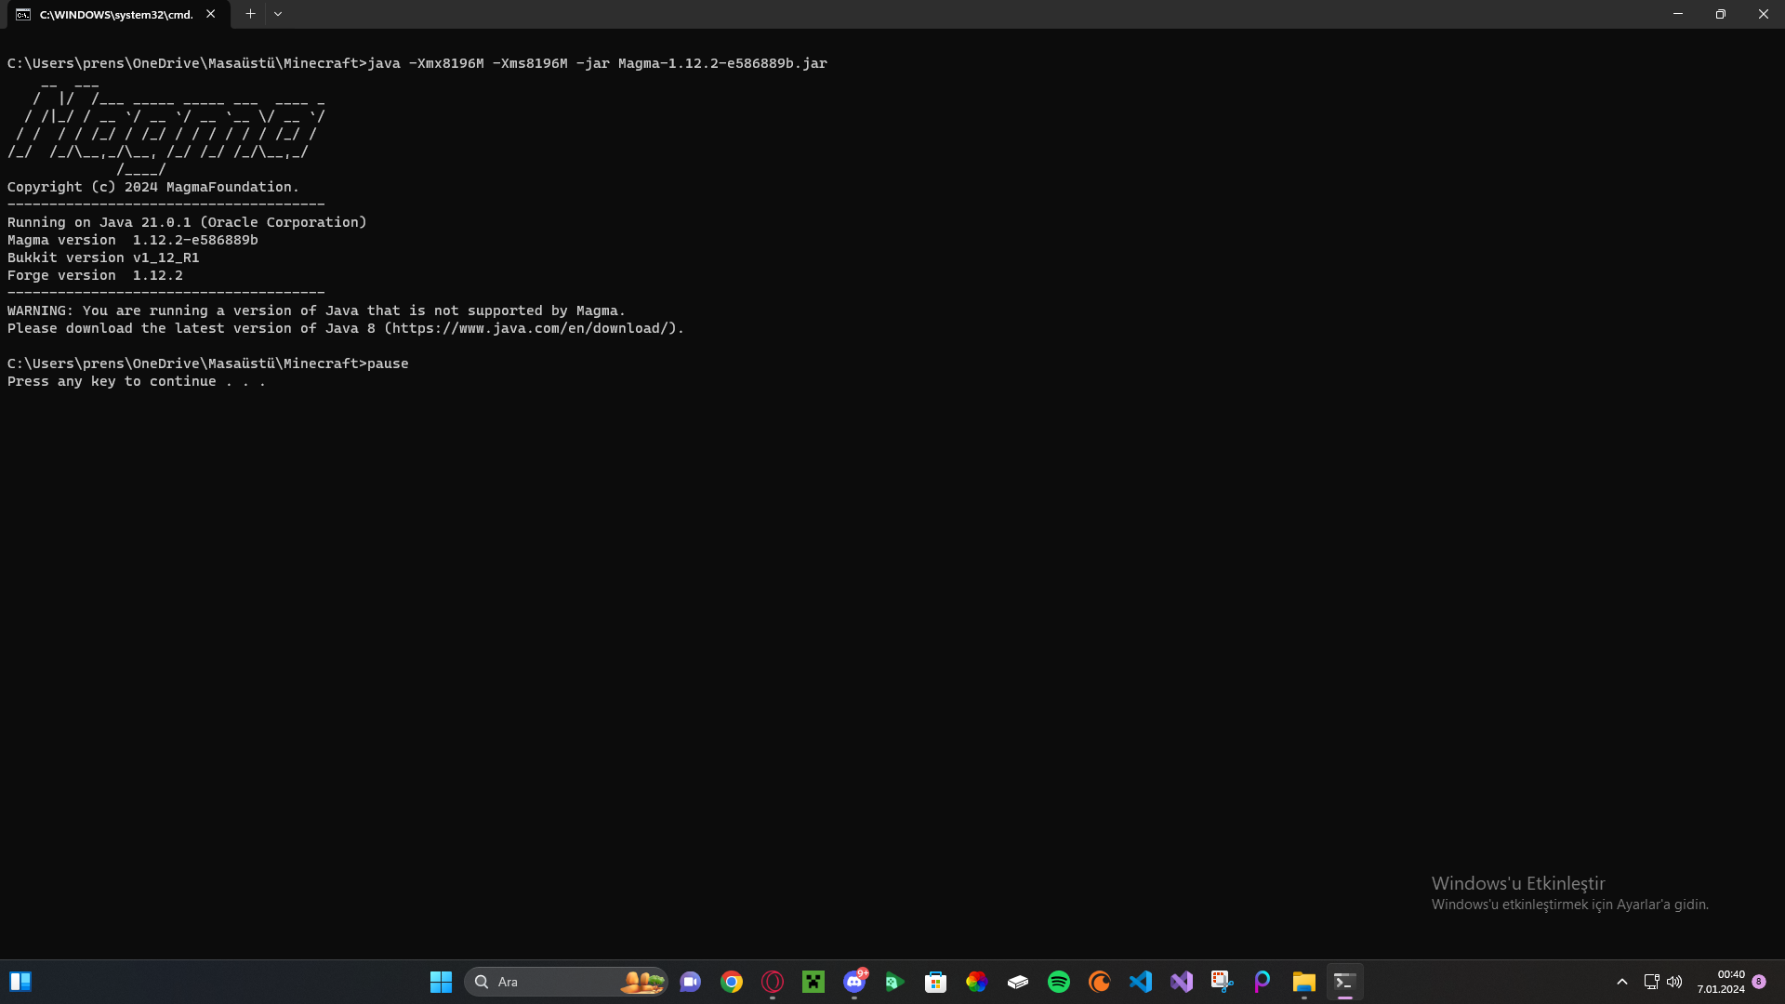Open Snipping Tool from taskbar
Viewport: 1785px width, 1004px height.
pyautogui.click(x=1223, y=982)
